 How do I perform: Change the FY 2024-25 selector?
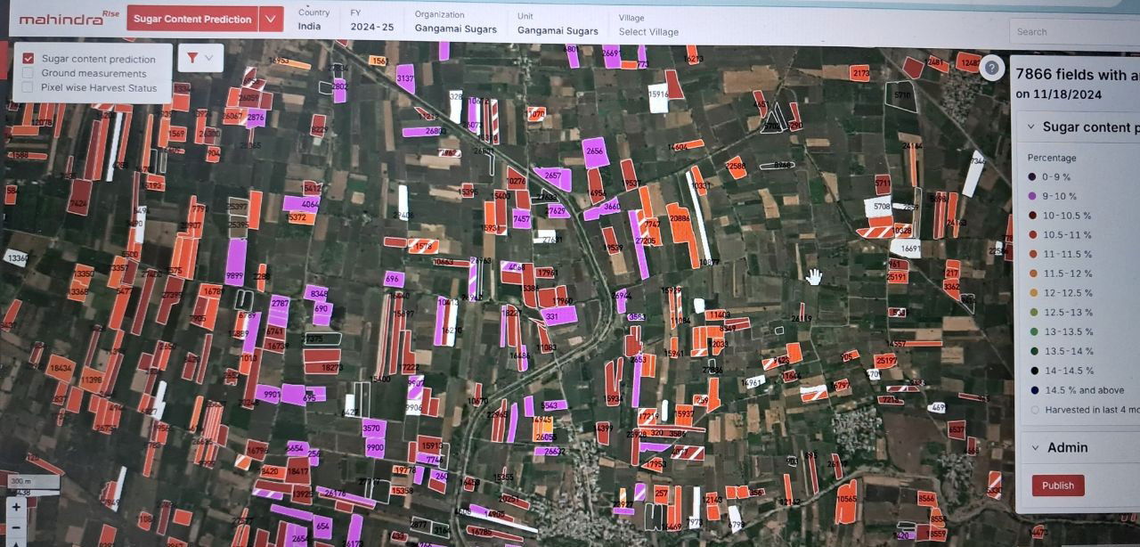pos(371,20)
